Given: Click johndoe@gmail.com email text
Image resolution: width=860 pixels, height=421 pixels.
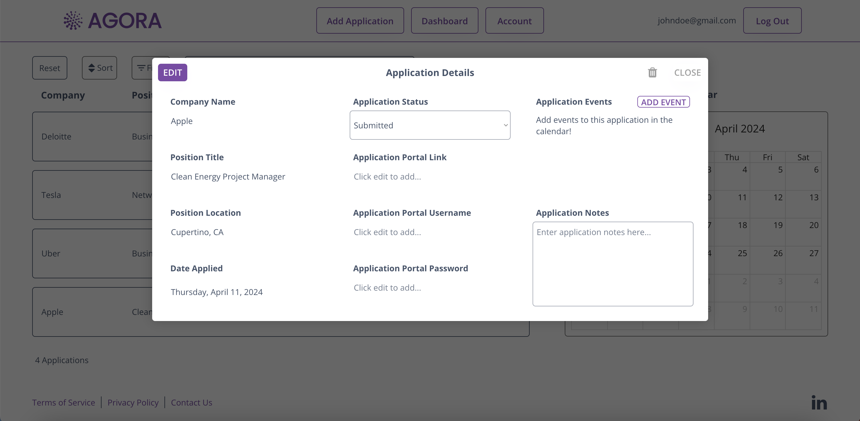Looking at the screenshot, I should pyautogui.click(x=697, y=21).
